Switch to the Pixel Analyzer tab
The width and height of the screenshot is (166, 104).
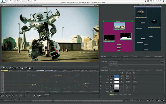[158, 57]
